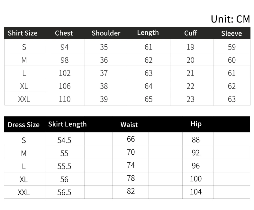
Task: Click the Cuff column header
Action: pyautogui.click(x=190, y=33)
